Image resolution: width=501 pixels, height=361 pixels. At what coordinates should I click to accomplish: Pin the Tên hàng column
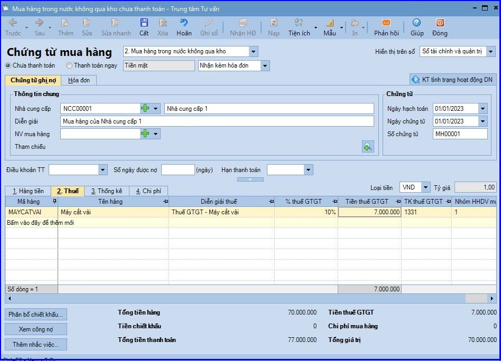tap(165, 202)
